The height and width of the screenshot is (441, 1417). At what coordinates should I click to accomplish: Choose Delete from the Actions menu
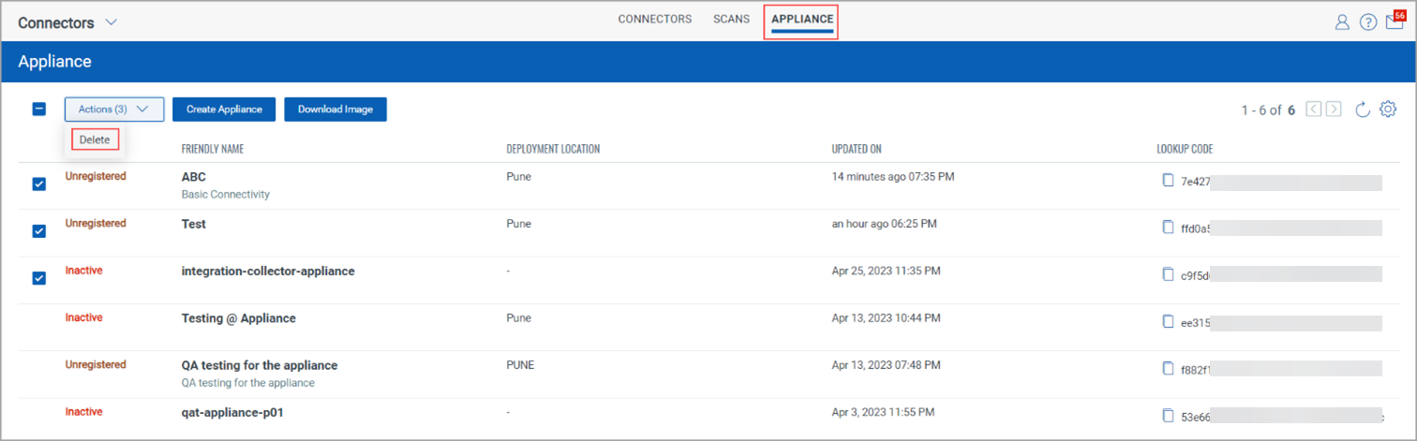coord(96,140)
